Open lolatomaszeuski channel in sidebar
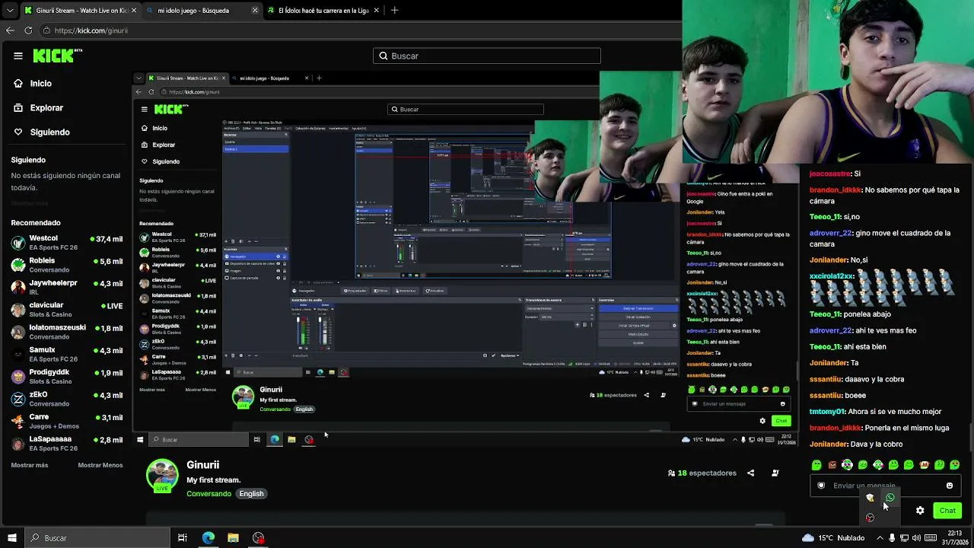 pos(67,332)
